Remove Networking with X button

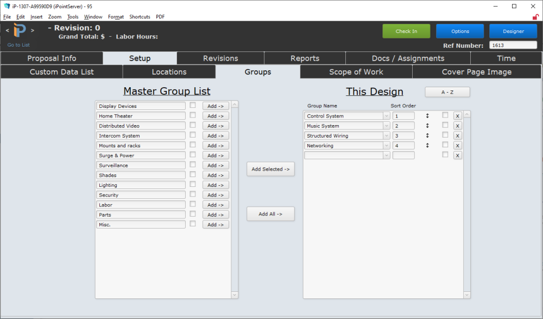pyautogui.click(x=457, y=146)
